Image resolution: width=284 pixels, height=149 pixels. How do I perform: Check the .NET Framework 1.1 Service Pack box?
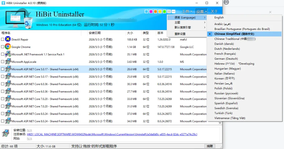pyautogui.click(x=3, y=54)
